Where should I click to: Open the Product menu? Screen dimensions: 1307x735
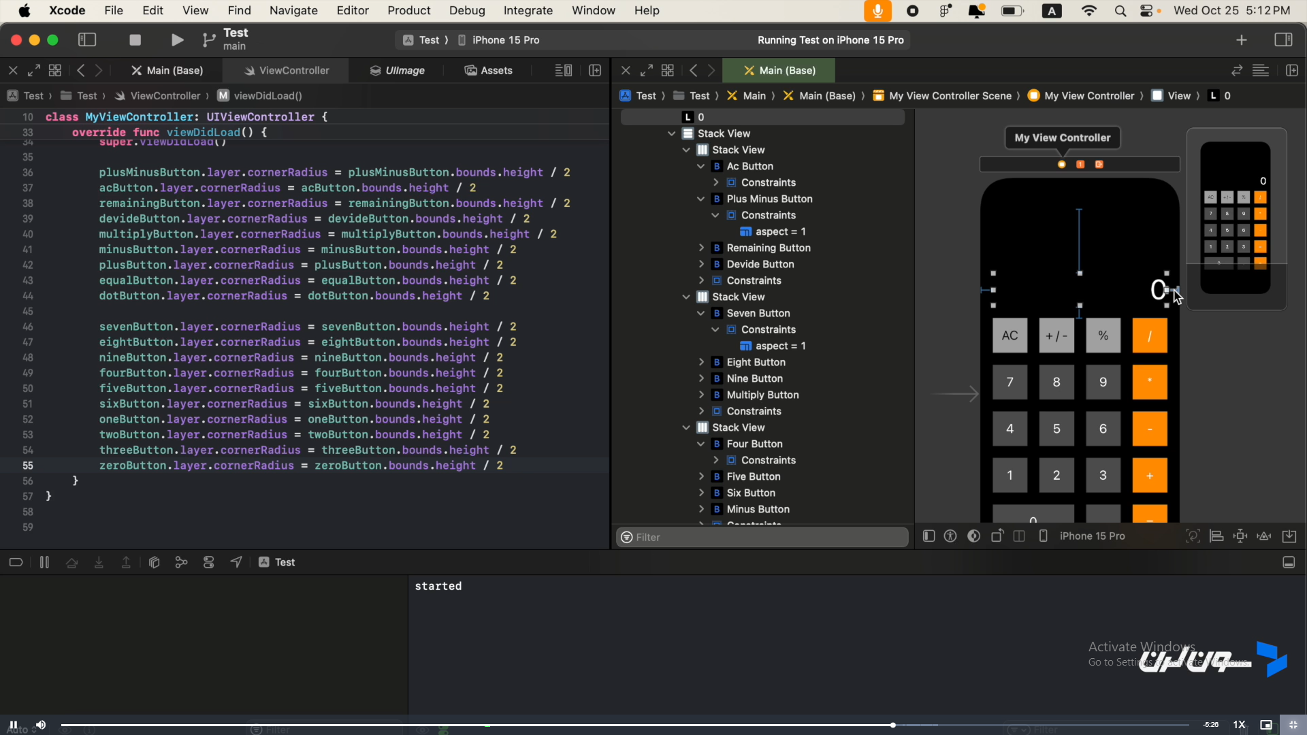408,11
